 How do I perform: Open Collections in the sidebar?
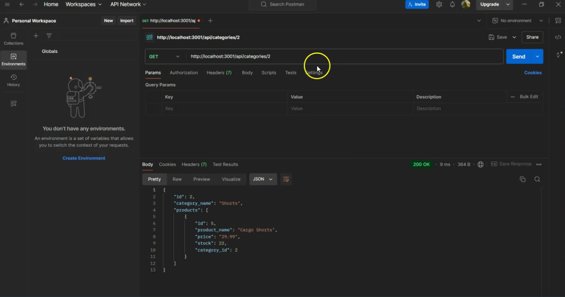pos(13,39)
